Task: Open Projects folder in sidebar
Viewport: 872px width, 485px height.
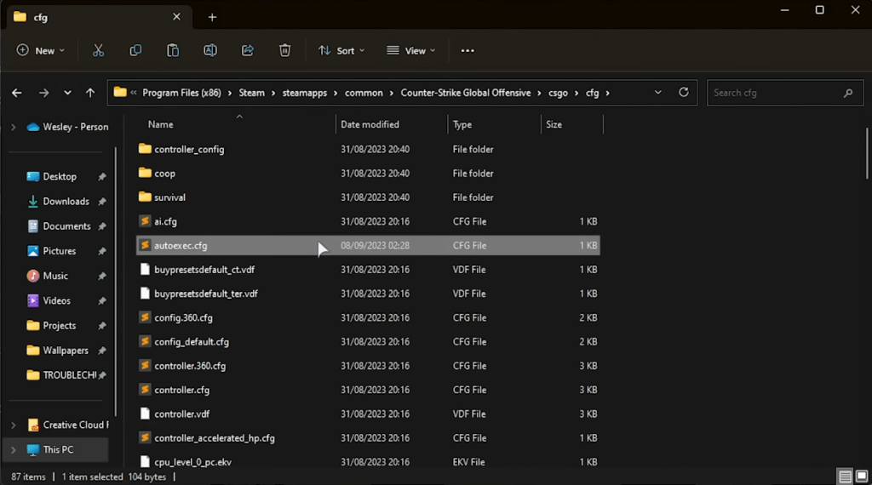Action: coord(59,326)
